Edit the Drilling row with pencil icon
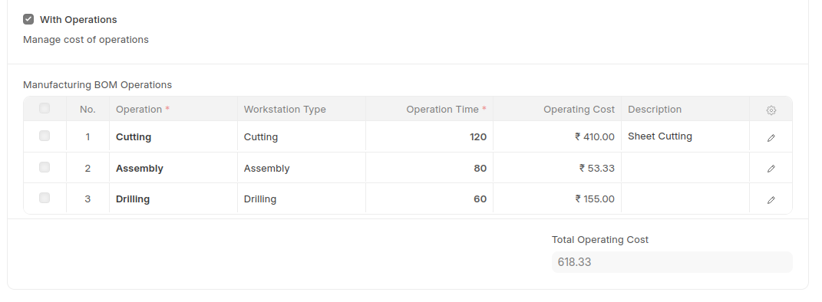Image resolution: width=822 pixels, height=302 pixels. coord(771,199)
